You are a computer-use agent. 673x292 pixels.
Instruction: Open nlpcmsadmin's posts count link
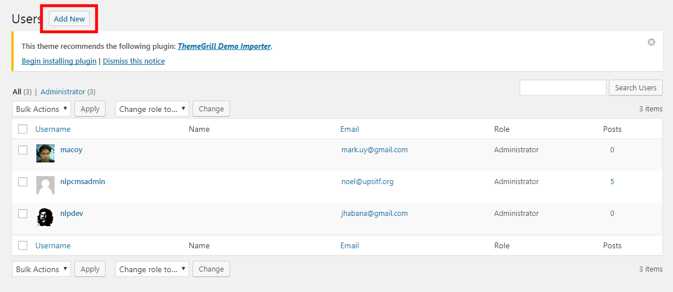click(x=612, y=182)
